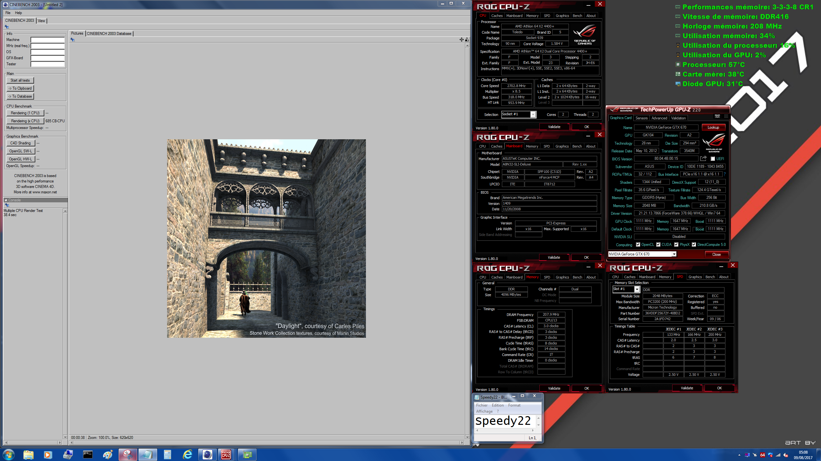Screen dimensions: 821x461
Task: Toggle the PhysX checkbox
Action: coord(676,245)
